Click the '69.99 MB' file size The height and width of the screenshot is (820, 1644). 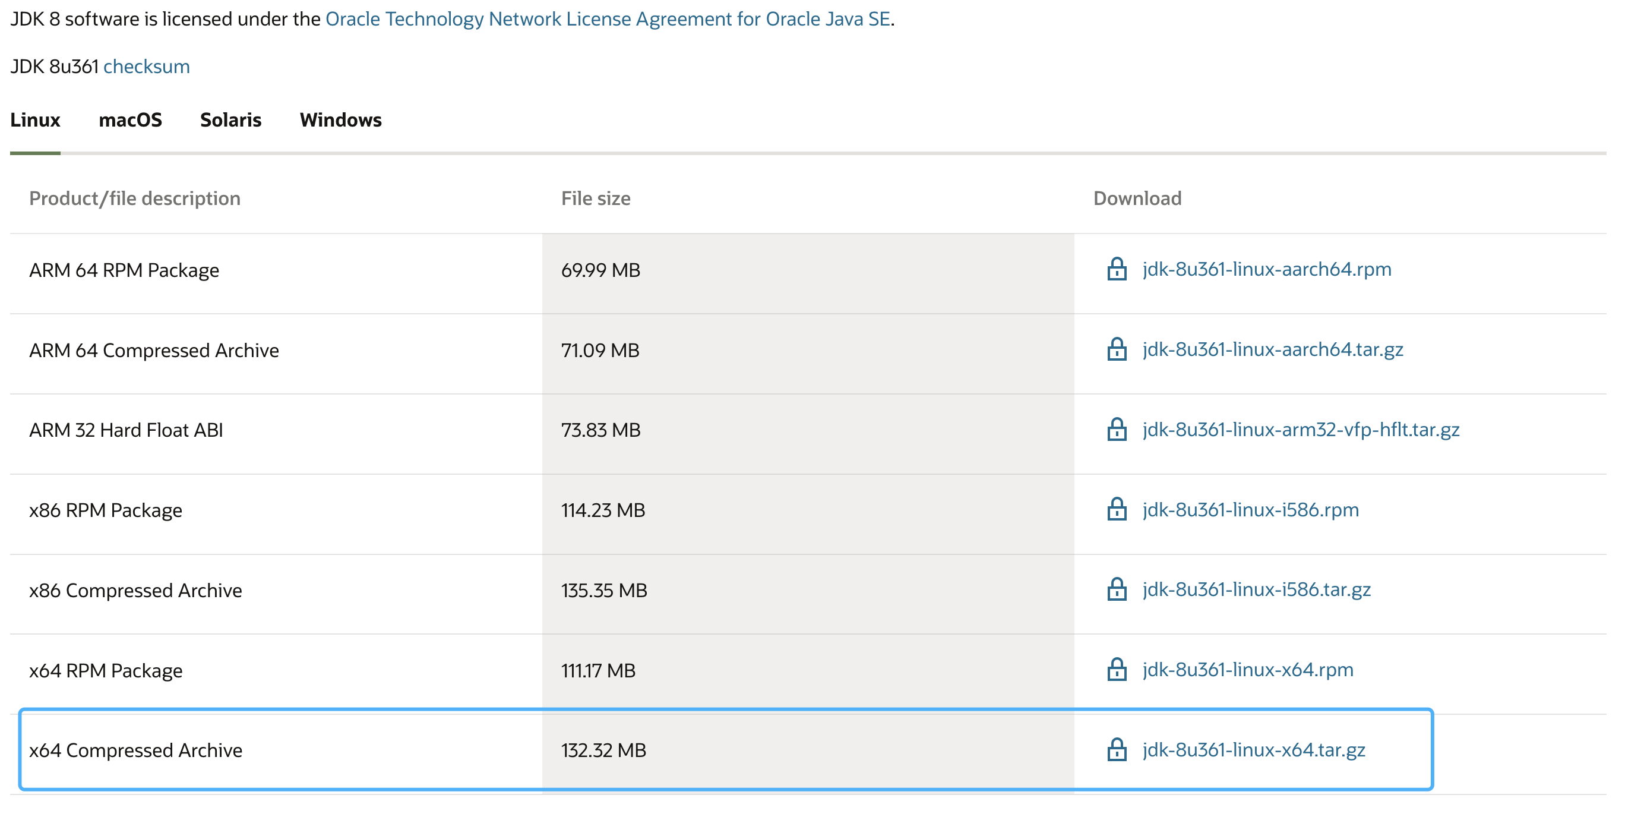tap(600, 270)
